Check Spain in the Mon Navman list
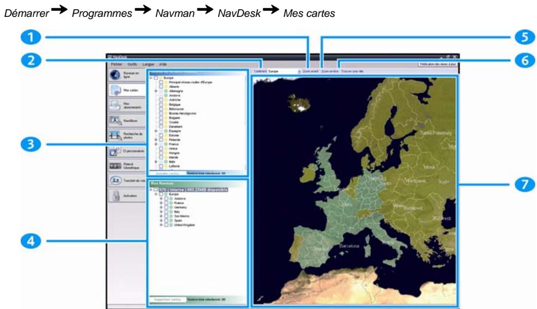 [166, 221]
